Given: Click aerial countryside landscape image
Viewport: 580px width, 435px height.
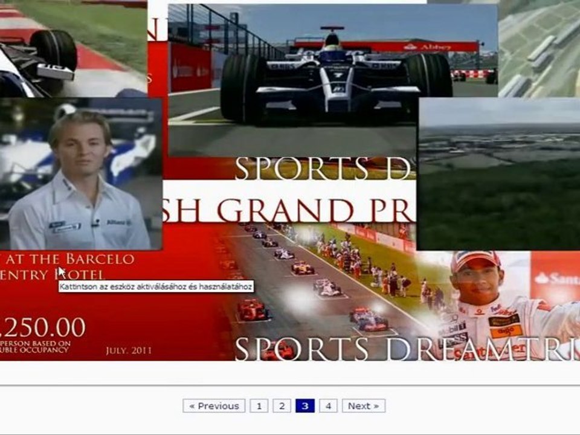Looking at the screenshot, I should tap(498, 174).
